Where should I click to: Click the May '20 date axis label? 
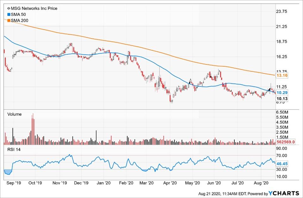pos(193,183)
